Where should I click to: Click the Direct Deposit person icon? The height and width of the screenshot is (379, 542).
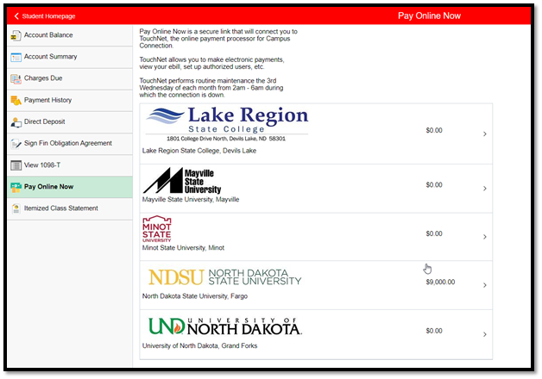pos(16,122)
